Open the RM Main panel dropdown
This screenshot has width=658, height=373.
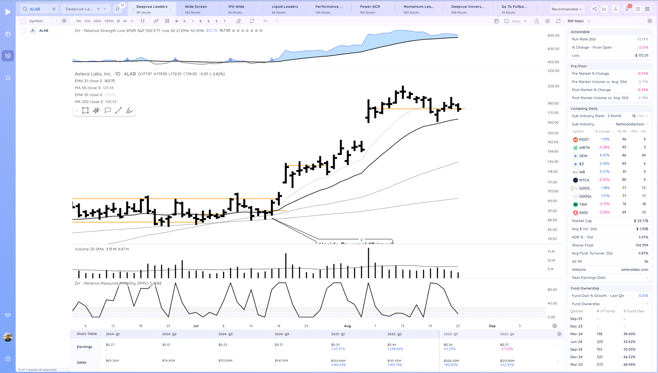579,21
